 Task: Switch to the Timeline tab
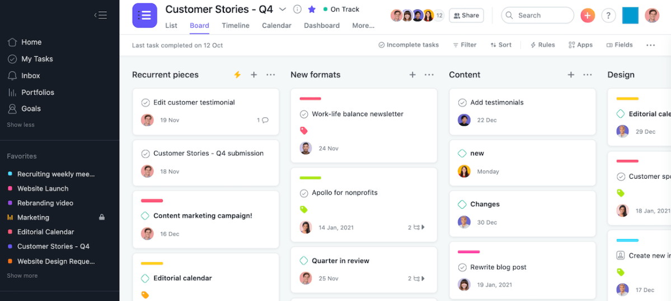point(236,26)
